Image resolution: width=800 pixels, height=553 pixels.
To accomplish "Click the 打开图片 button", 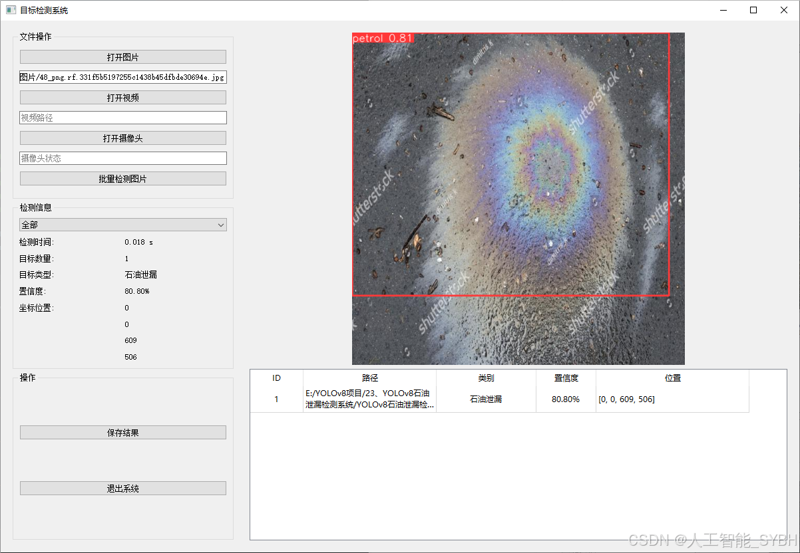I will tap(123, 57).
